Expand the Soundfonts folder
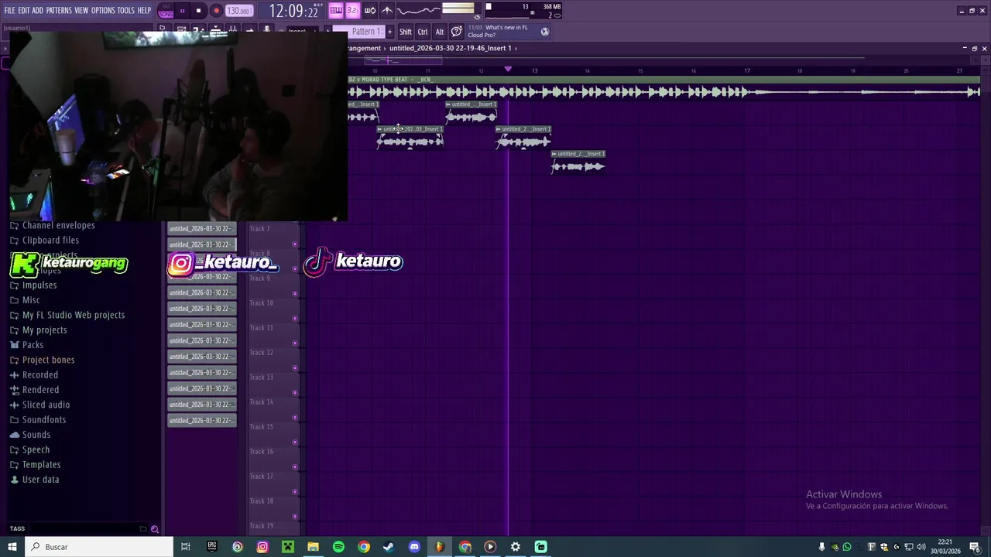The width and height of the screenshot is (991, 557). pyautogui.click(x=43, y=420)
